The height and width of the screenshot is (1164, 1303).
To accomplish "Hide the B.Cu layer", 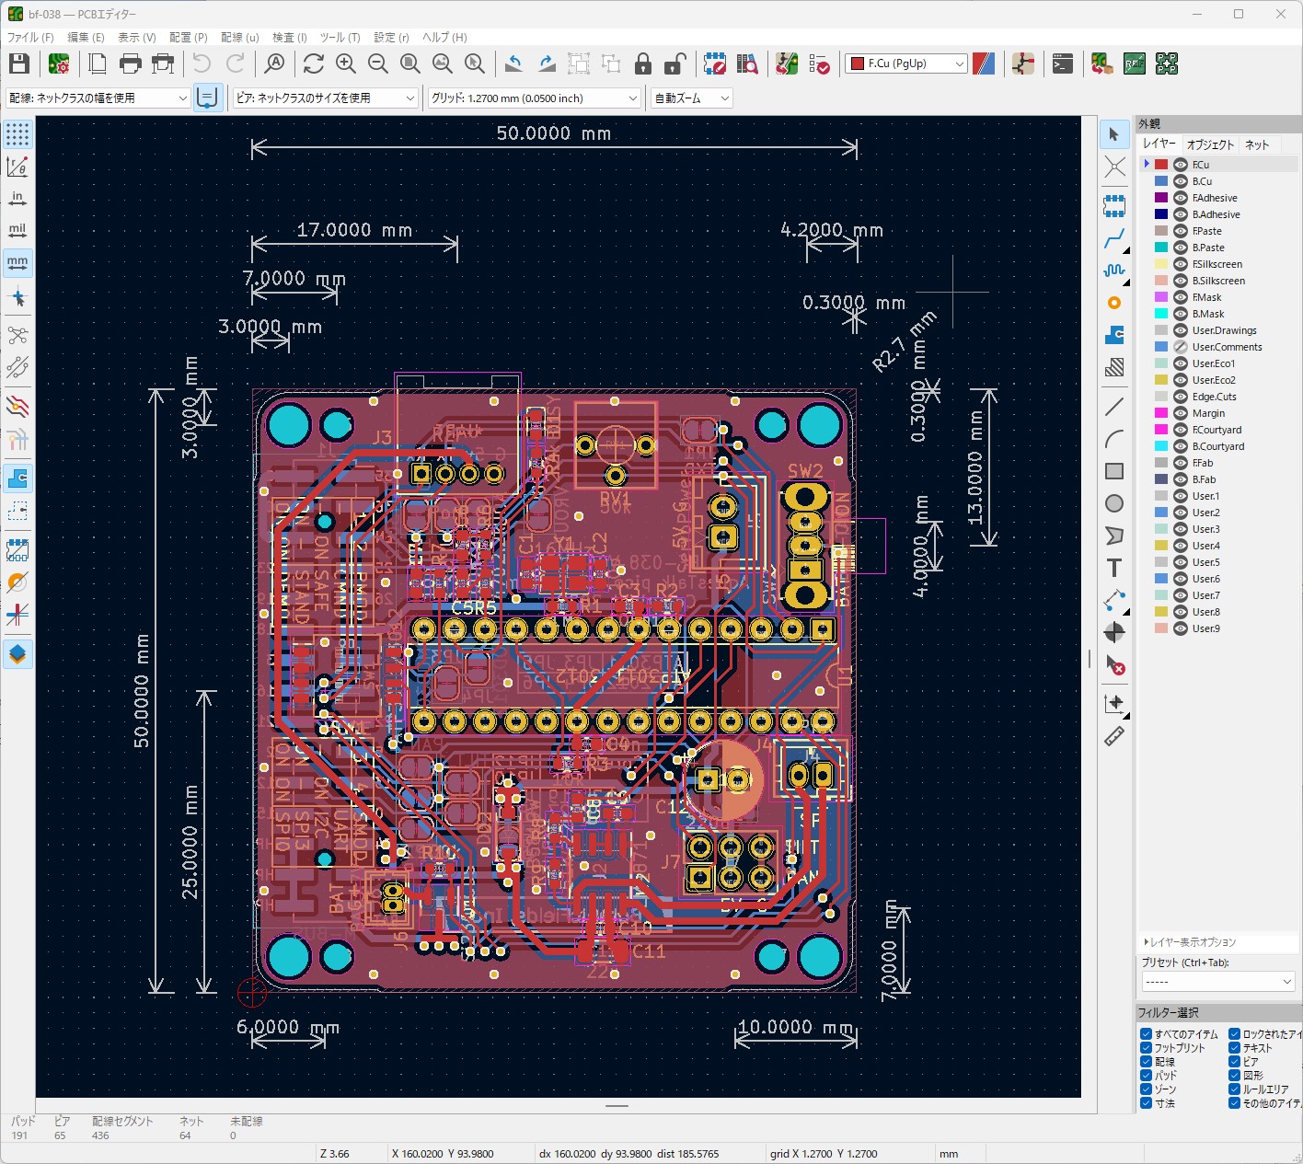I will coord(1179,180).
